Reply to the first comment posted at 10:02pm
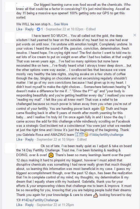 click(29, 29)
